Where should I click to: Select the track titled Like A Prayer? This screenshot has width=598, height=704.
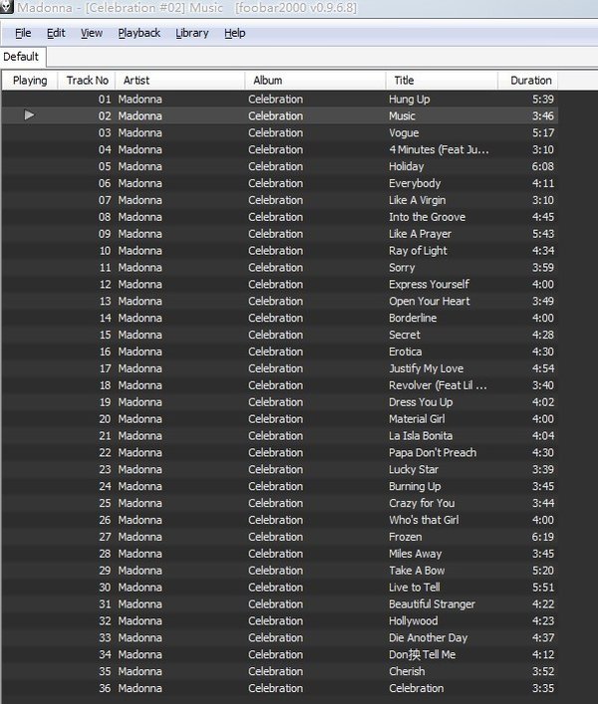(x=280, y=233)
